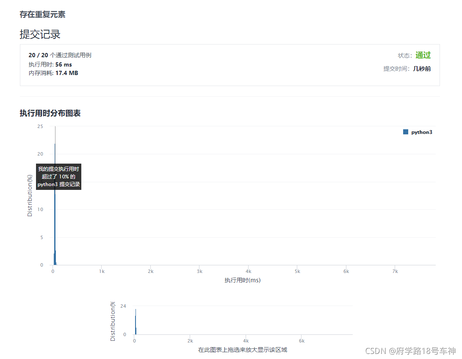Click the python3 legend label

point(422,132)
